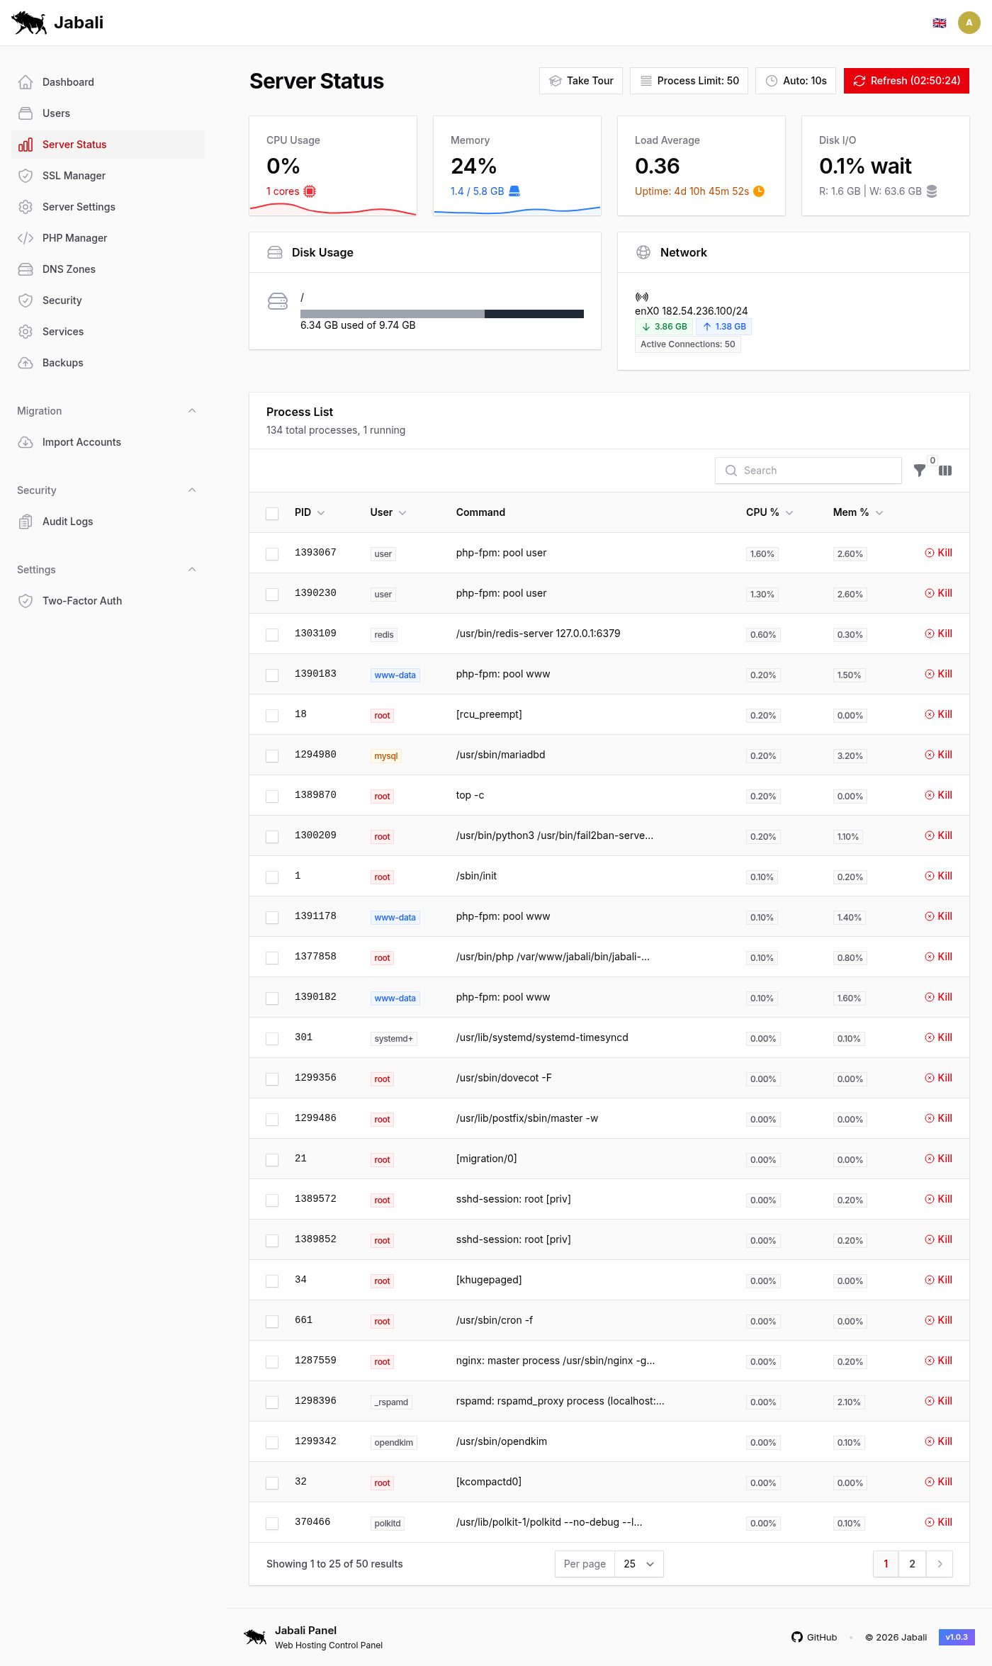Image resolution: width=992 pixels, height=1666 pixels.
Task: Open the column toggle icon beside the filter
Action: [945, 471]
